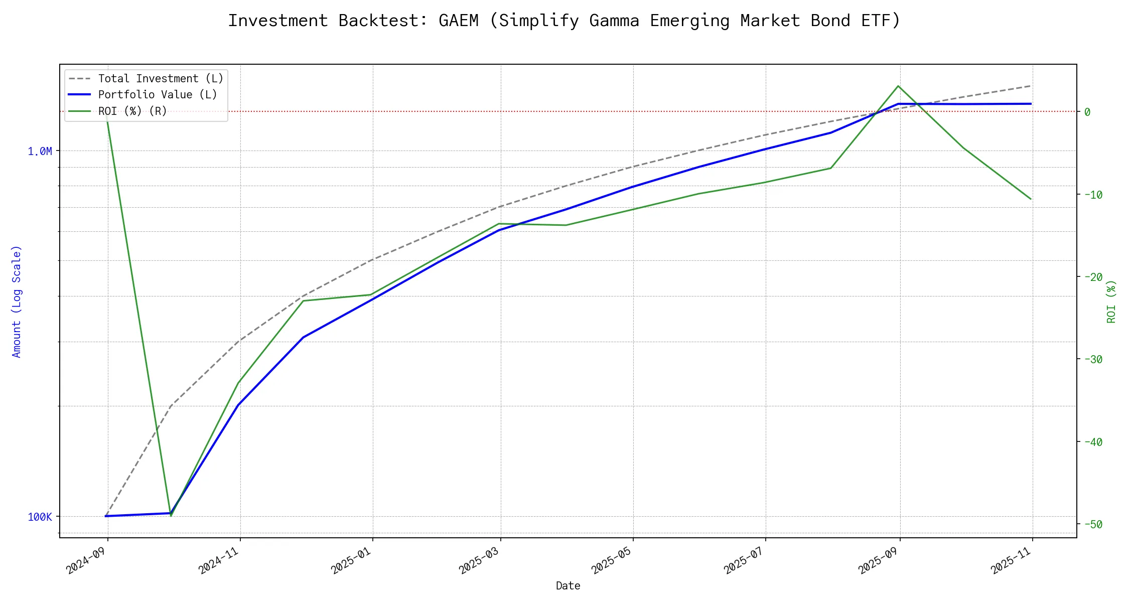The width and height of the screenshot is (1129, 602).
Task: Click the ROI (%) legend entry
Action: tap(132, 111)
